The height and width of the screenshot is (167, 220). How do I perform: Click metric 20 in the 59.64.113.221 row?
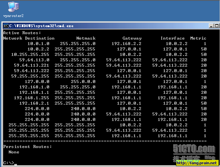[204, 65]
